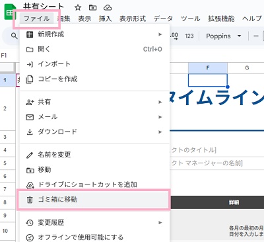Click the Drive shortcut icon
This screenshot has width=264, height=242.
(30, 185)
